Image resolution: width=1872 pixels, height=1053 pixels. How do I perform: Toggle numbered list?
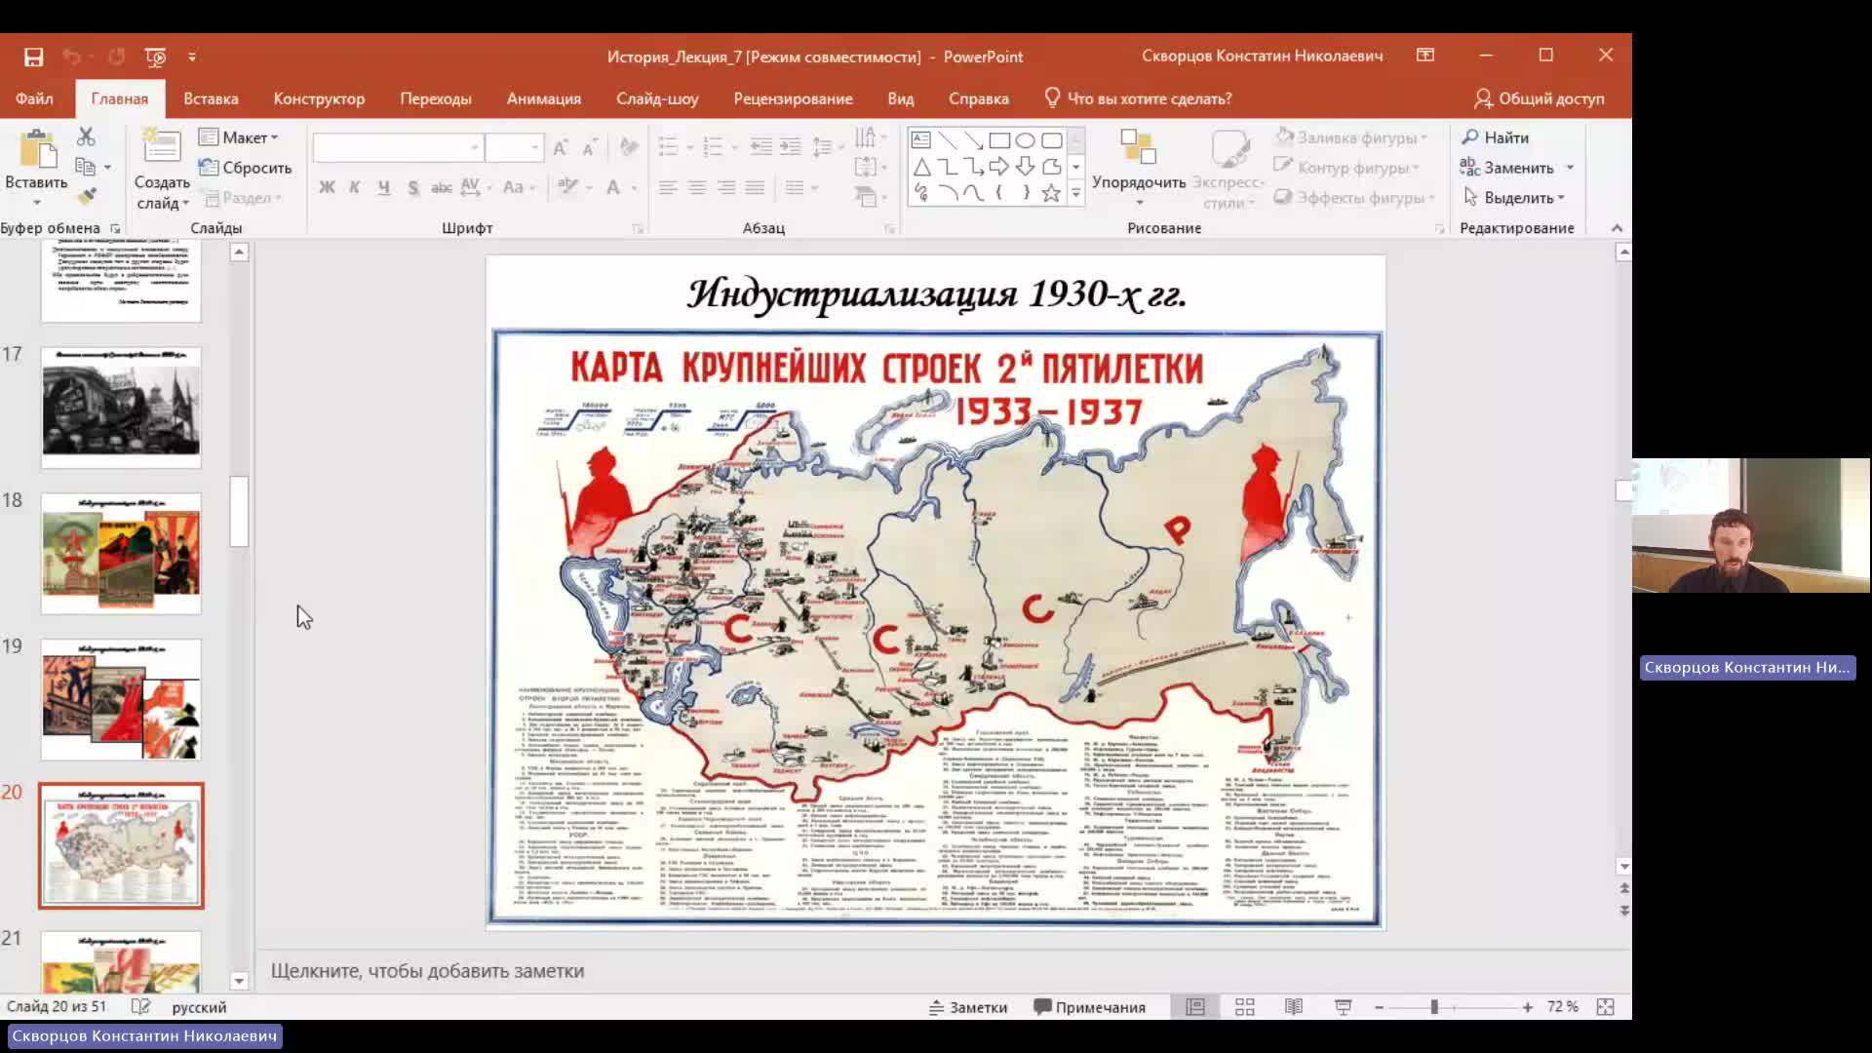(x=713, y=147)
